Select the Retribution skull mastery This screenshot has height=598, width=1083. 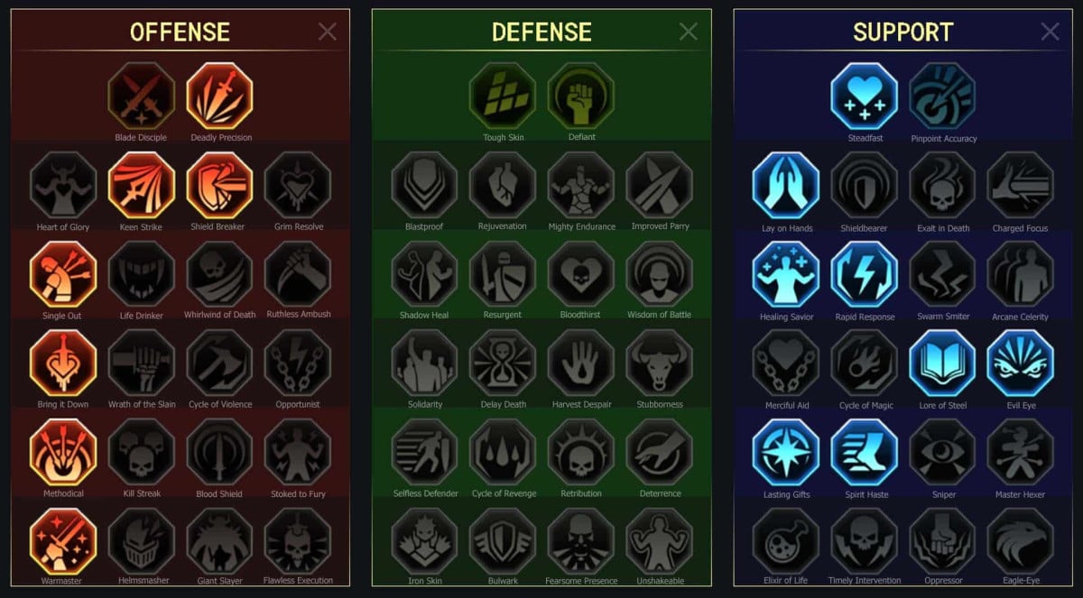[x=581, y=452]
